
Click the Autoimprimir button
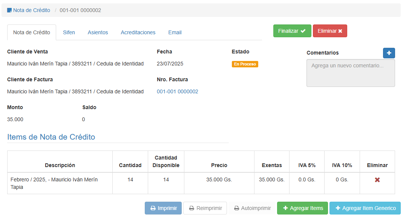point(252,208)
